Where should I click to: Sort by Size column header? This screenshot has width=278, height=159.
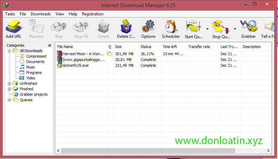126,47
